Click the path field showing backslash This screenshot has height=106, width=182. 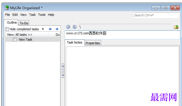click(125, 27)
